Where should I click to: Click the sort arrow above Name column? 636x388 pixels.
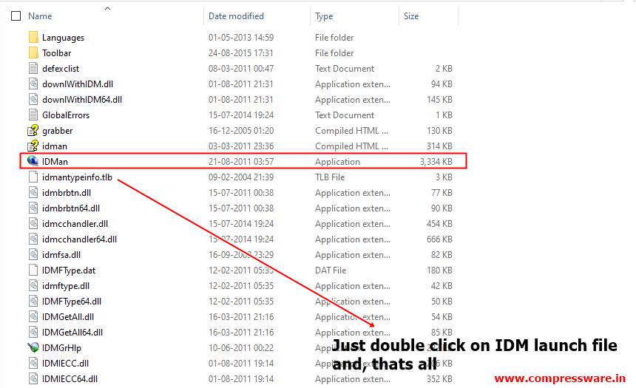107,8
